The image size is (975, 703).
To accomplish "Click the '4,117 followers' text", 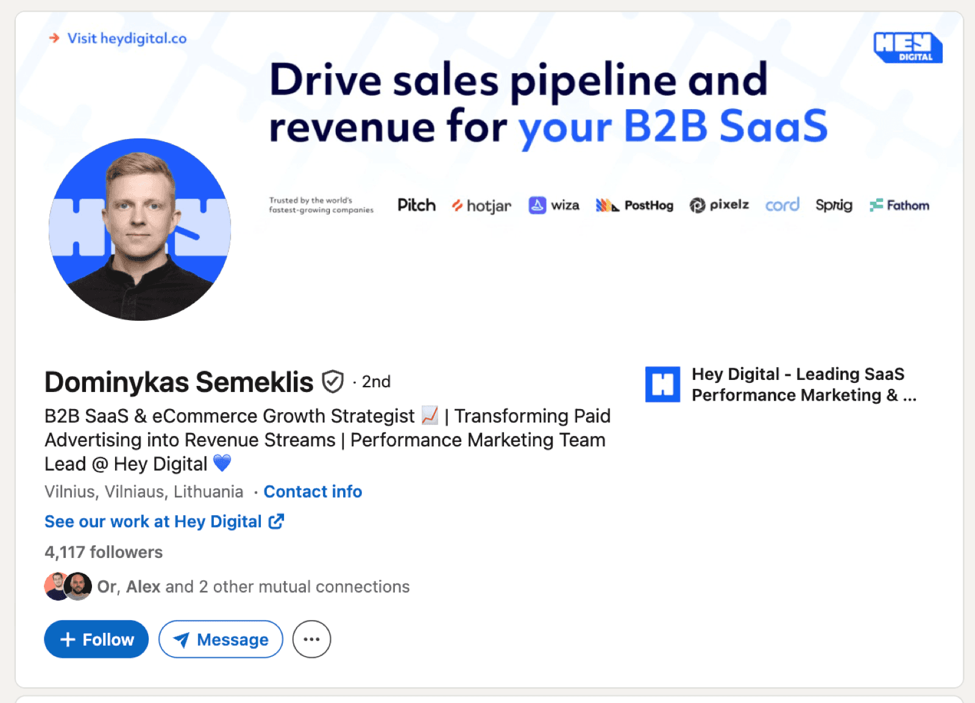I will 104,552.
